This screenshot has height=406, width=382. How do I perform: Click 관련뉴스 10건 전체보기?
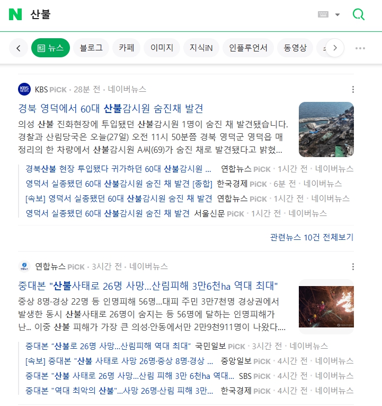[x=312, y=237]
